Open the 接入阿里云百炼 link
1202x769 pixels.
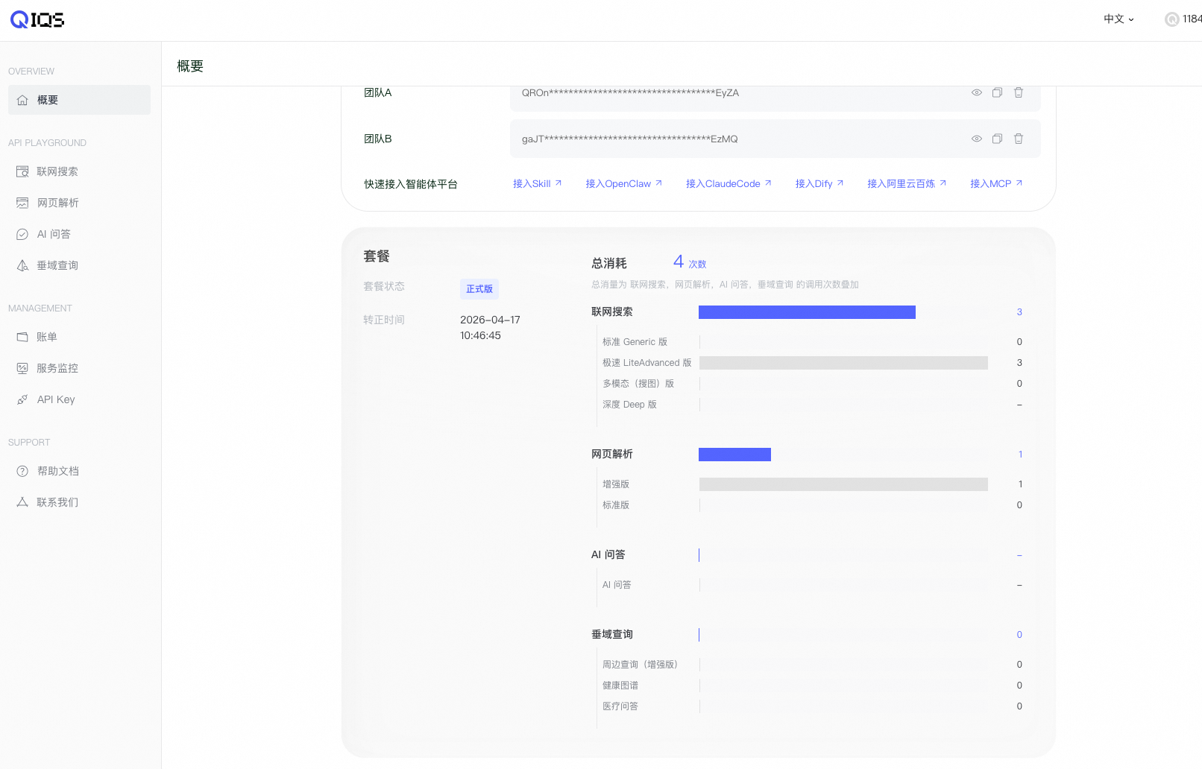pyautogui.click(x=907, y=183)
